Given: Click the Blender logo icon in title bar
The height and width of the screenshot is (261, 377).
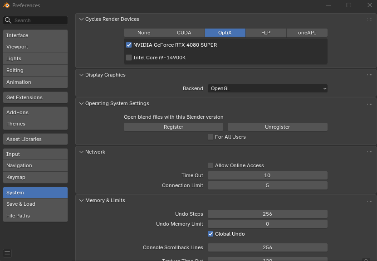Looking at the screenshot, I should point(6,5).
